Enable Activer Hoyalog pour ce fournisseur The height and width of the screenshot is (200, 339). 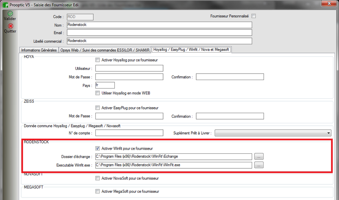[98, 60]
